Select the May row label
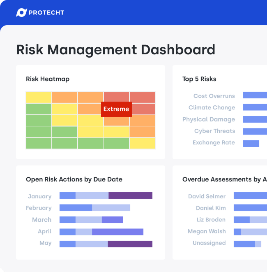The image size is (267, 272). click(x=45, y=243)
